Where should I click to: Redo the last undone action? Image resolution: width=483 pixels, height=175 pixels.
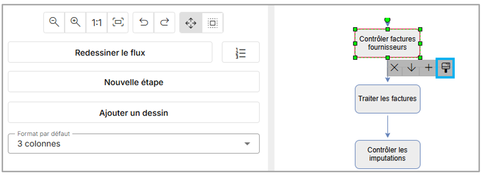[x=165, y=22]
